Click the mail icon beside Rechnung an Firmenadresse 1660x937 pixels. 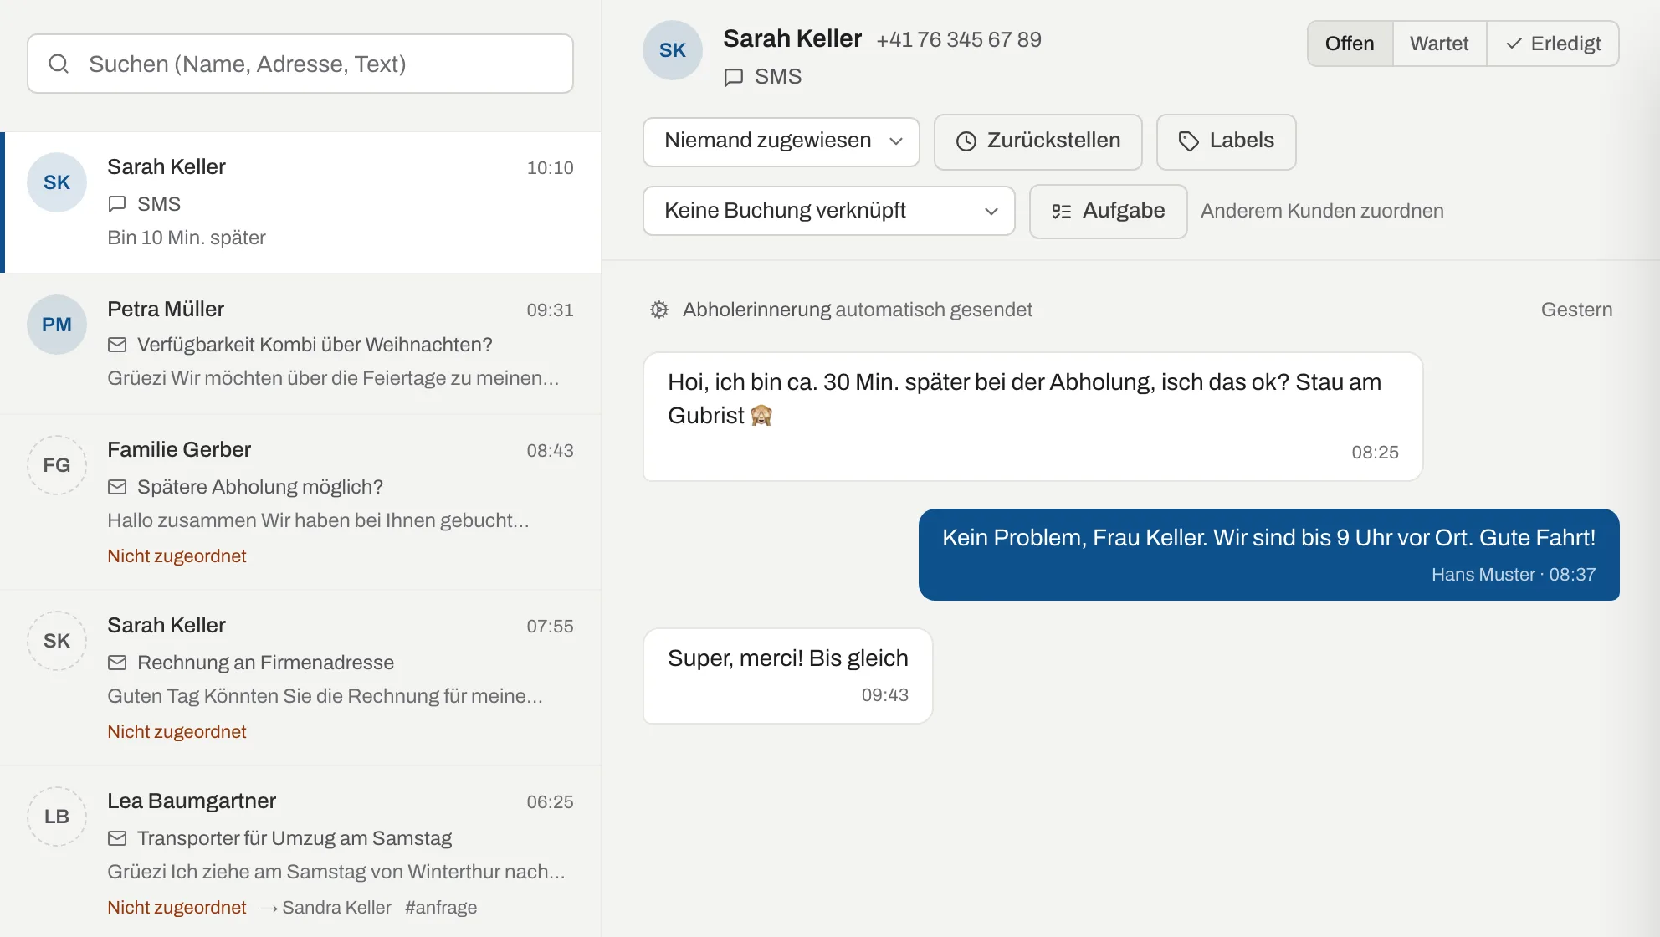point(117,663)
